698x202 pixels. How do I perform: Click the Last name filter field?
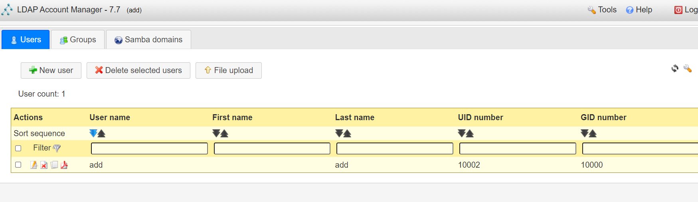[395, 149]
